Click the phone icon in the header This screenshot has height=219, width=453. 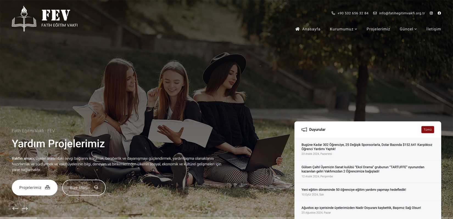pos(333,13)
